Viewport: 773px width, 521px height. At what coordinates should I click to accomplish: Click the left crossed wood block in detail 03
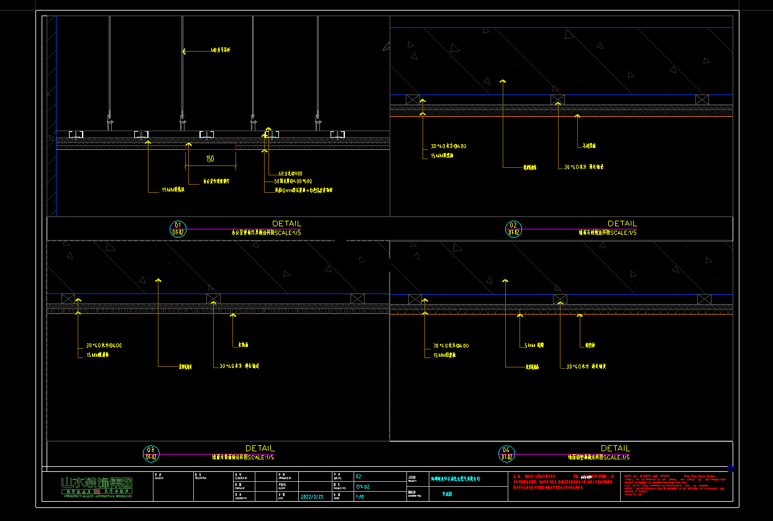[68, 298]
